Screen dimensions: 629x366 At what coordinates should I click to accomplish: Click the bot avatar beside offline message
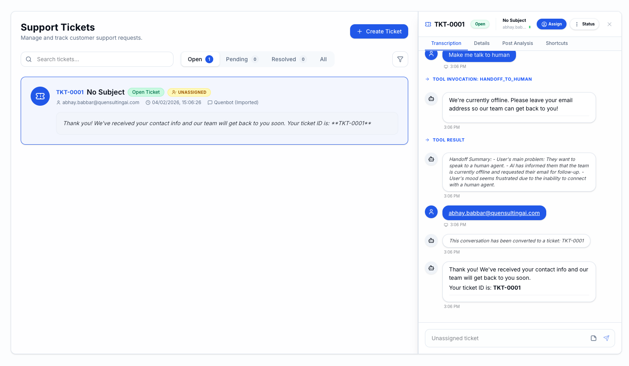coord(431,99)
